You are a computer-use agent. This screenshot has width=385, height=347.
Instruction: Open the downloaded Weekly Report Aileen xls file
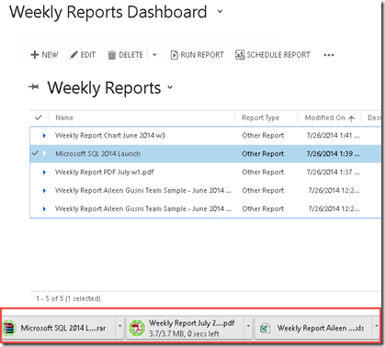(x=314, y=329)
